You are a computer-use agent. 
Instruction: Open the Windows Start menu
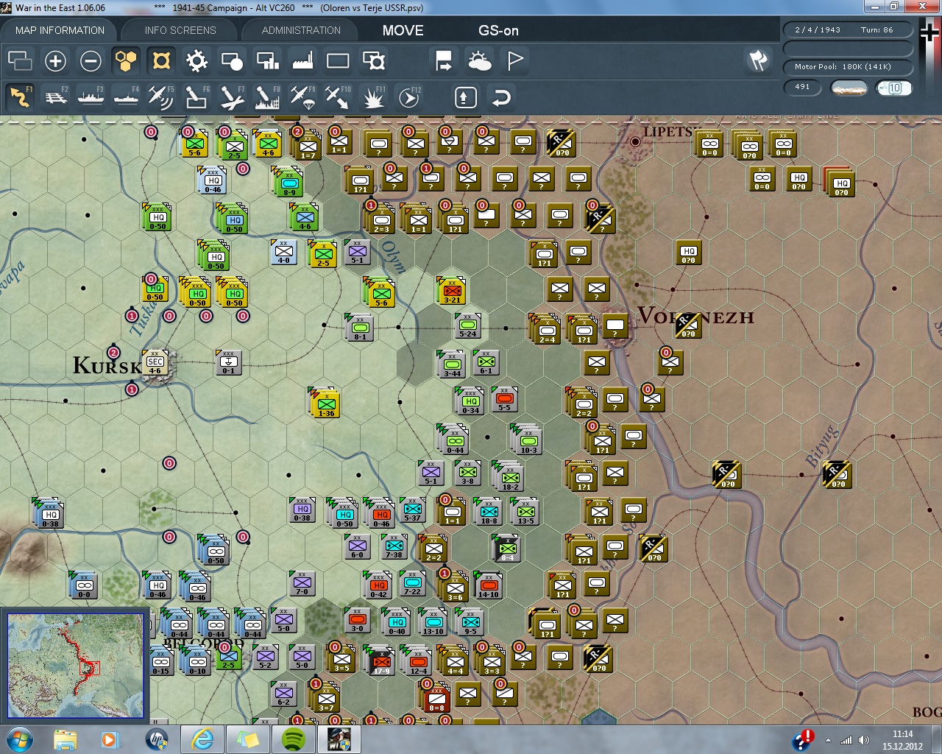coord(19,739)
